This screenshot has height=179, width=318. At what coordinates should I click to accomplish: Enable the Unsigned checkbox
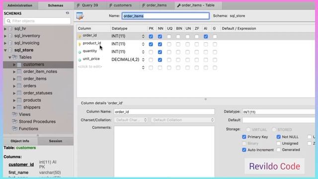coord(278,144)
